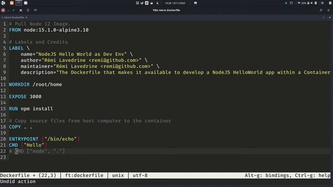The height and width of the screenshot is (187, 333).
Task: Click the maintainer= line on line 8
Action: pyautogui.click(x=87, y=66)
